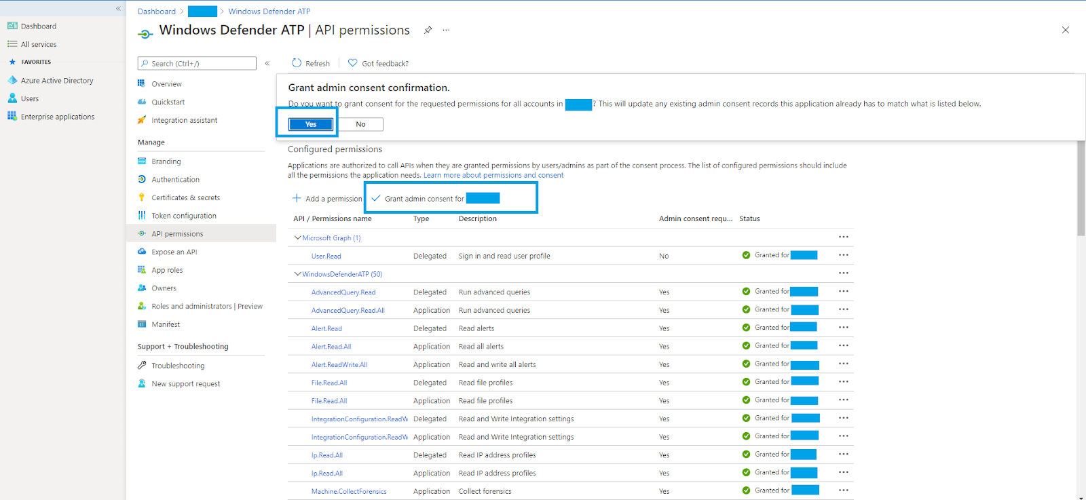The height and width of the screenshot is (500, 1086).
Task: Collapse the WindowsDefenderATP (50) group
Action: click(x=297, y=274)
